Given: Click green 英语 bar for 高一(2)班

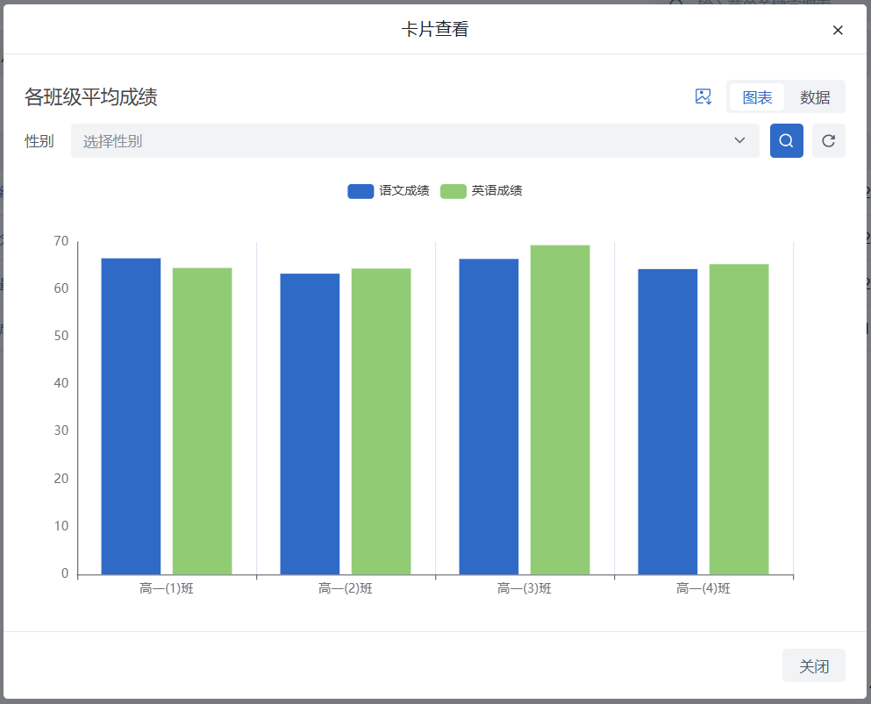Looking at the screenshot, I should 381,422.
